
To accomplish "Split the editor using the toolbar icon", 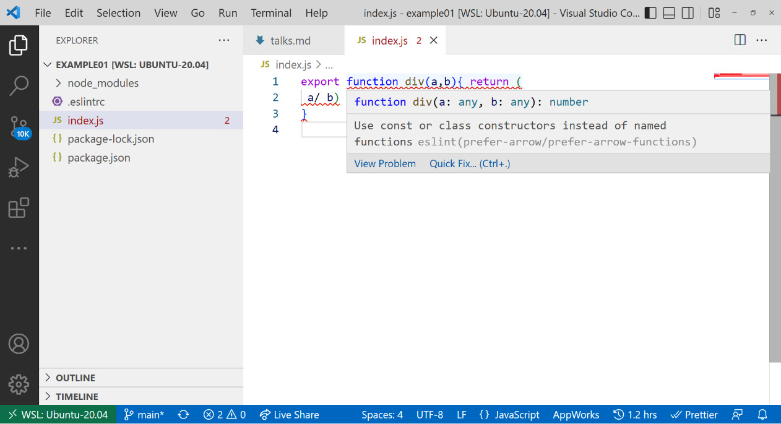I will pos(740,40).
